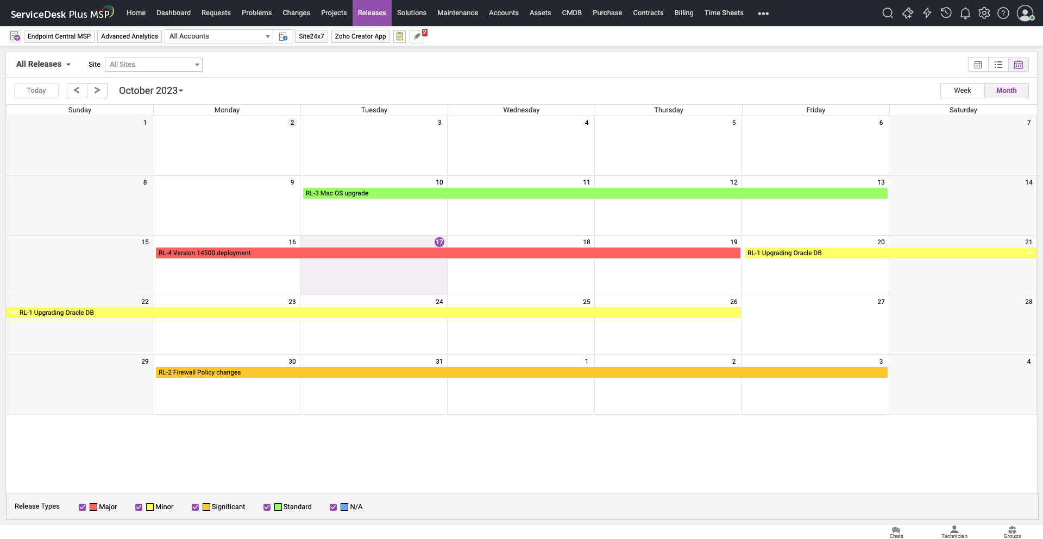Open the October 2023 date picker dropdown
1043x539 pixels.
click(150, 90)
